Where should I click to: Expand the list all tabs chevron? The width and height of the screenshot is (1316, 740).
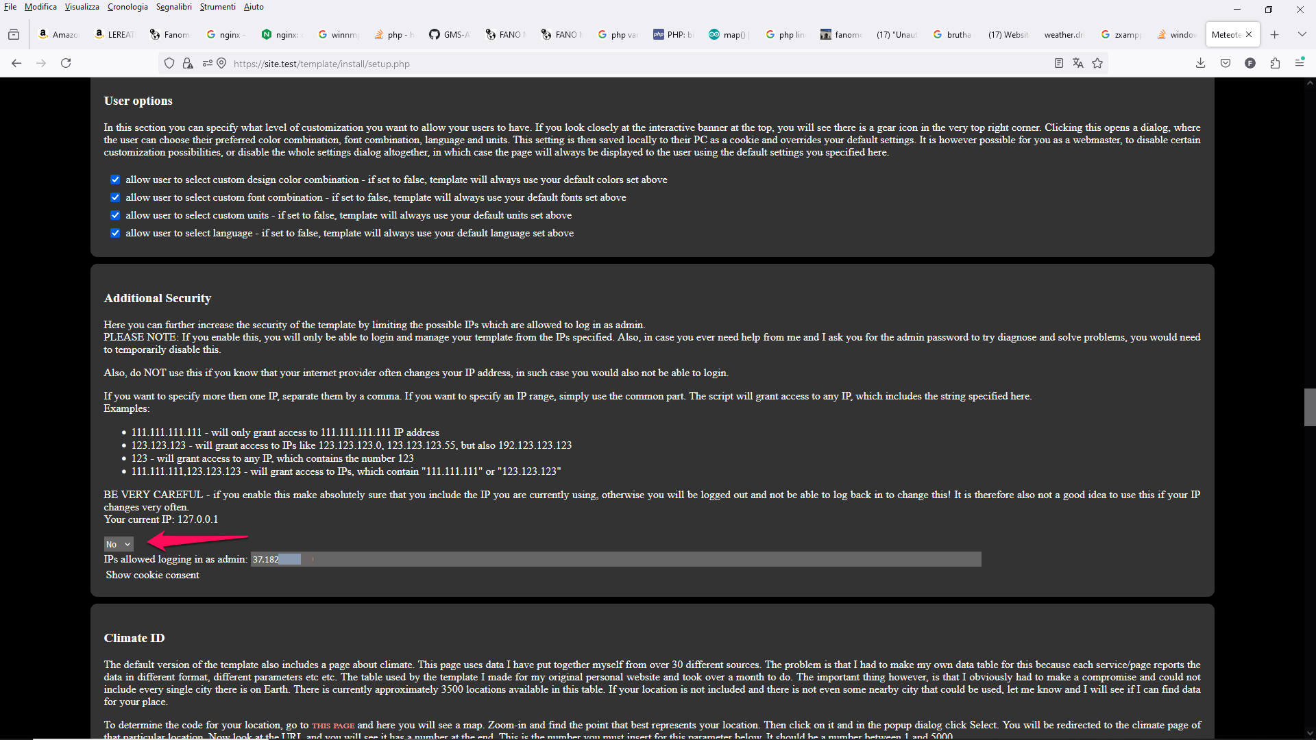[x=1302, y=34]
